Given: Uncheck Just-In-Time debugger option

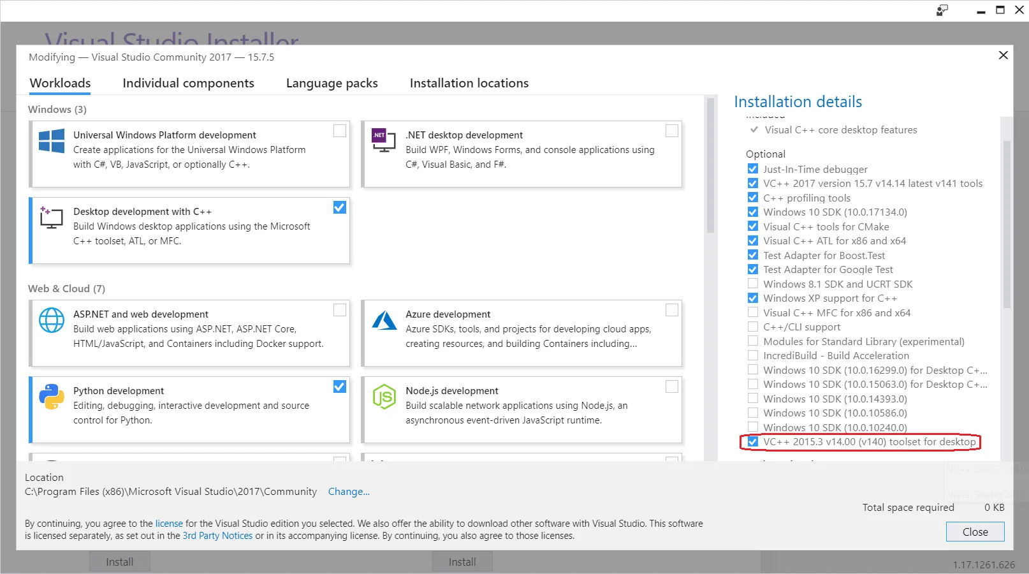Looking at the screenshot, I should point(753,169).
